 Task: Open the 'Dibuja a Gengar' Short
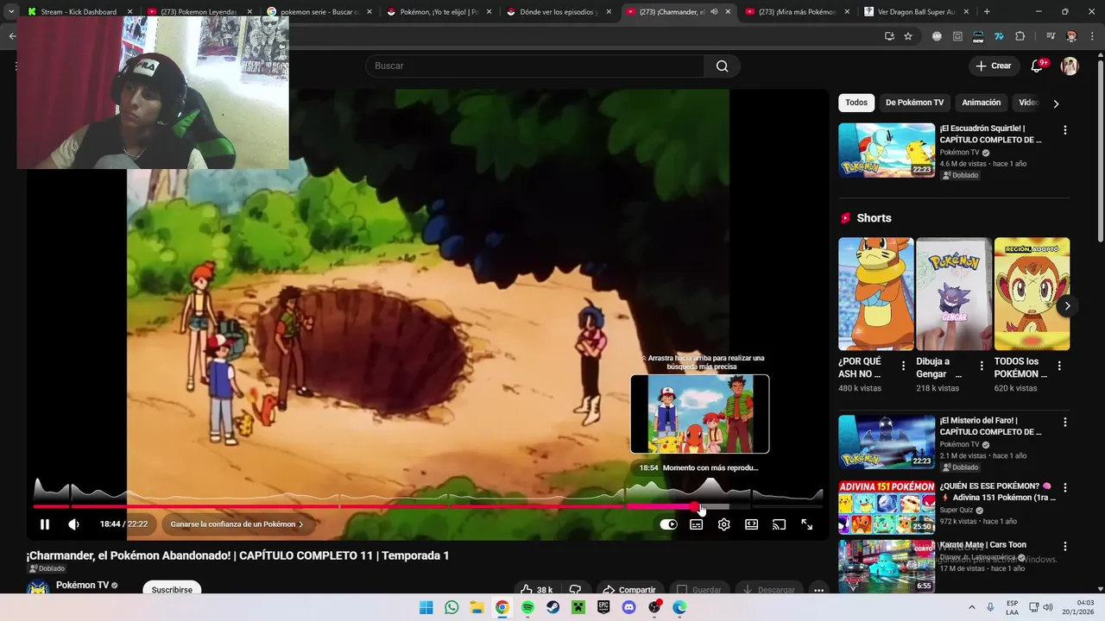tap(954, 294)
